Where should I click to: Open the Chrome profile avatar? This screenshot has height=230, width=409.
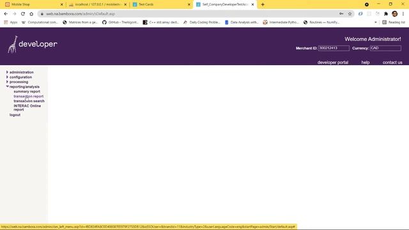[395, 14]
